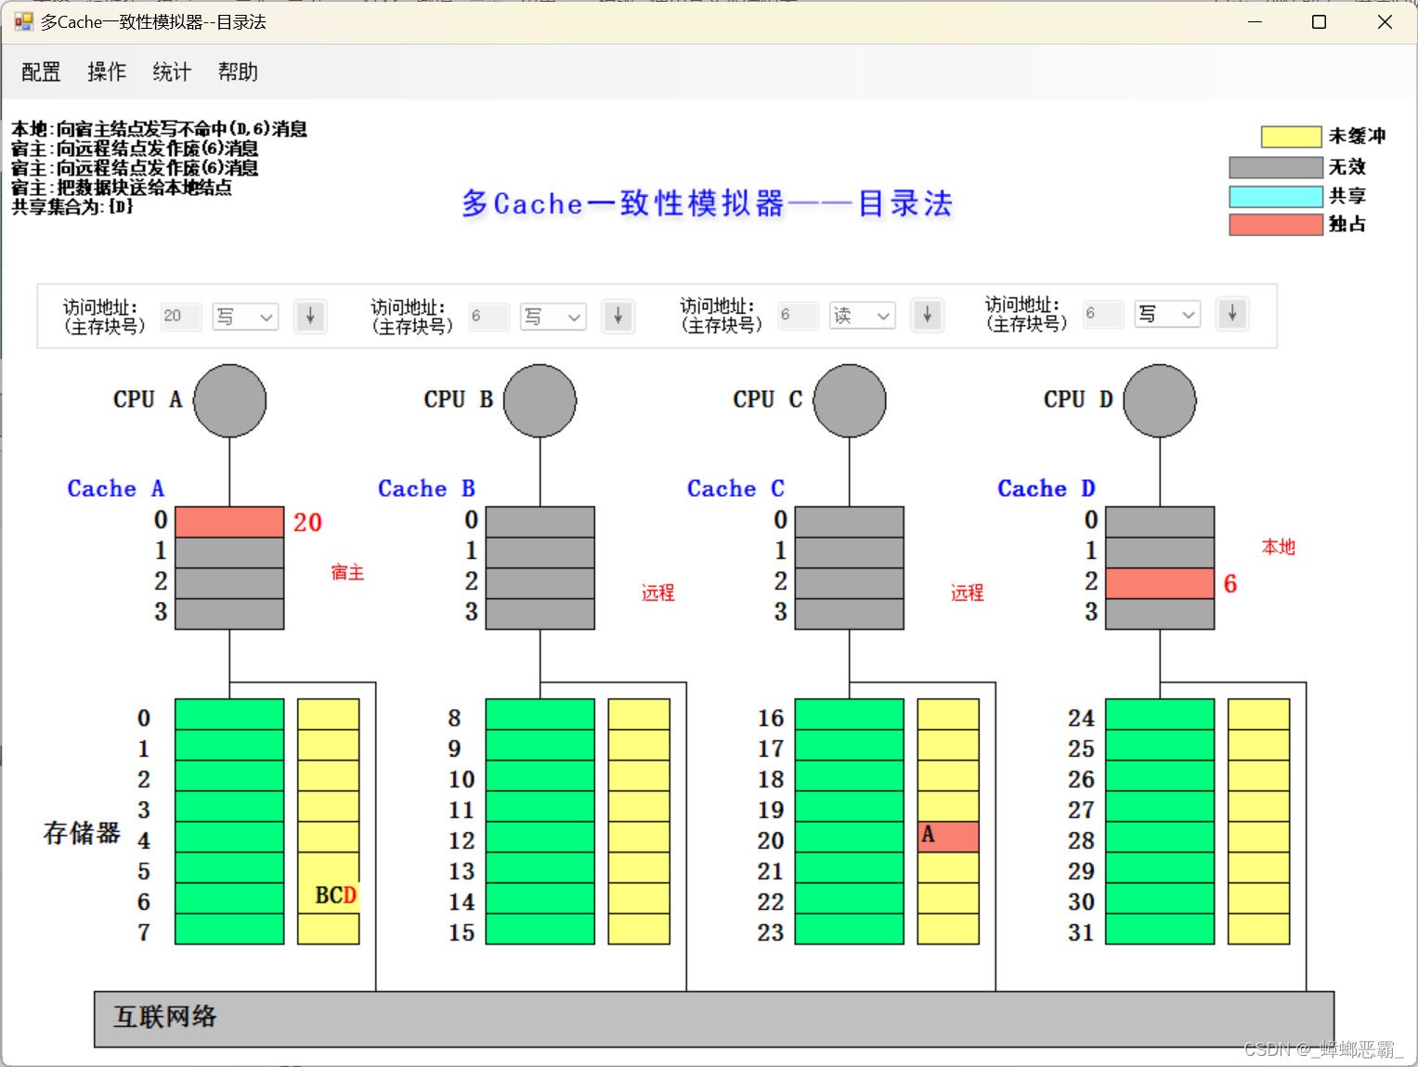Click memory block 6 green cell
The width and height of the screenshot is (1418, 1067).
click(229, 898)
